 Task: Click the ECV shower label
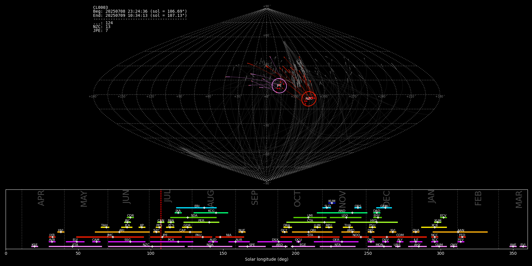click(x=443, y=216)
